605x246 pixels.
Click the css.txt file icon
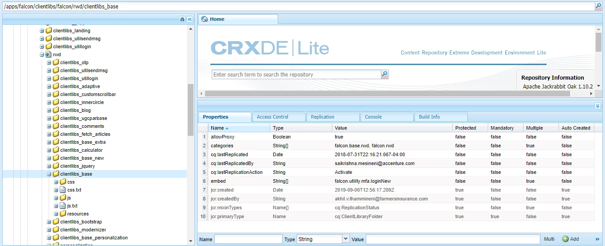click(x=63, y=190)
